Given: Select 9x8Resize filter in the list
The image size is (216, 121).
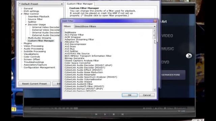Looking at the screenshot, I should coord(71,33).
